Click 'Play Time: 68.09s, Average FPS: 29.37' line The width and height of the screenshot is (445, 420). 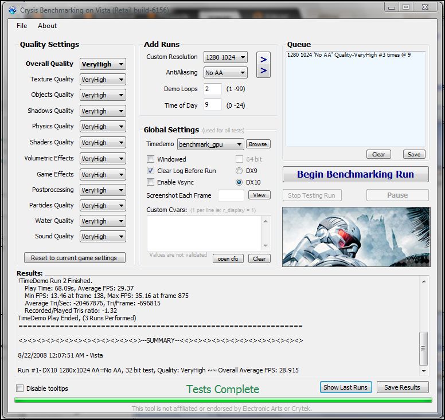click(79, 288)
